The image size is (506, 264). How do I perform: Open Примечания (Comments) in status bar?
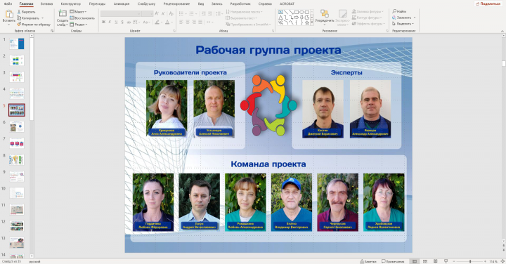point(393,261)
